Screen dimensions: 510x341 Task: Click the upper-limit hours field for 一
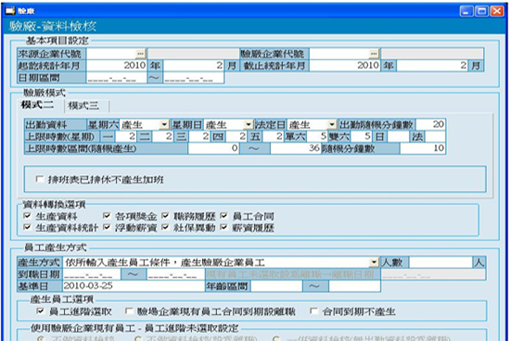tap(125, 136)
